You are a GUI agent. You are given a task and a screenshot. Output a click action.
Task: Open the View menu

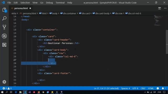pyautogui.click(x=35, y=3)
